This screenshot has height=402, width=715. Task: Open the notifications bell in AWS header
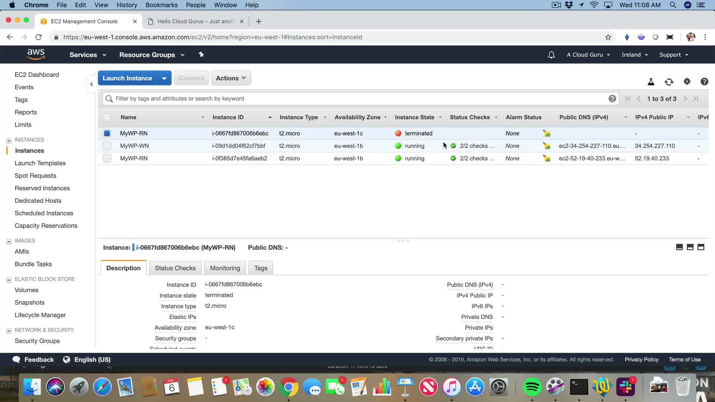(551, 55)
